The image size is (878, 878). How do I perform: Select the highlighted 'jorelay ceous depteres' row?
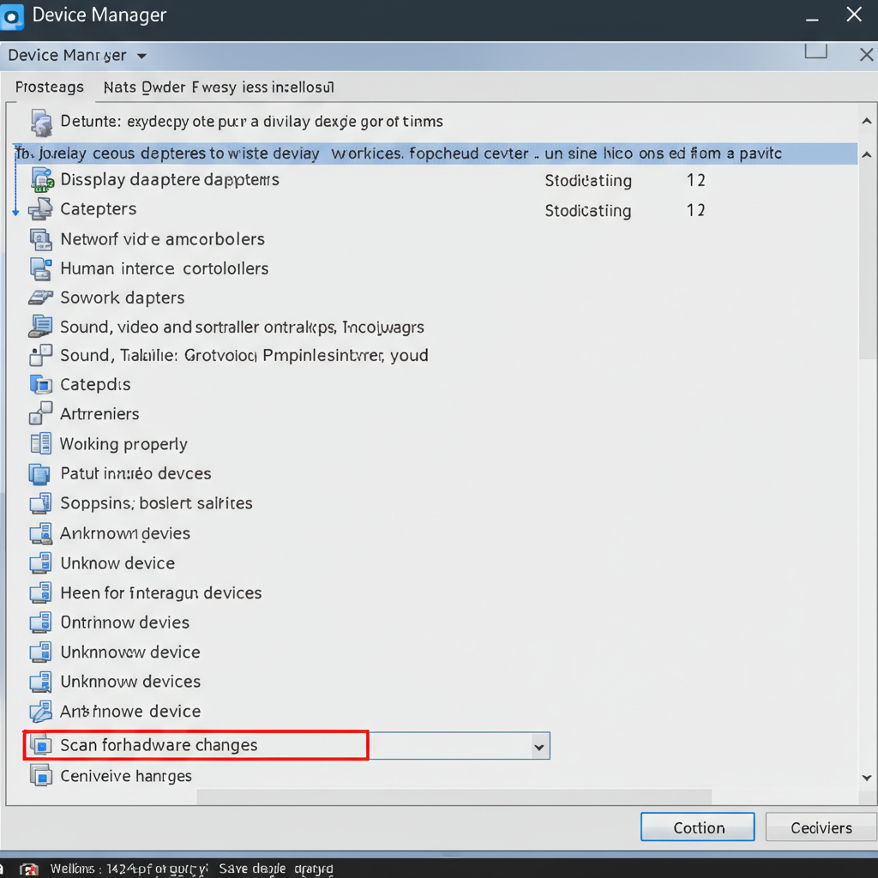pos(435,153)
